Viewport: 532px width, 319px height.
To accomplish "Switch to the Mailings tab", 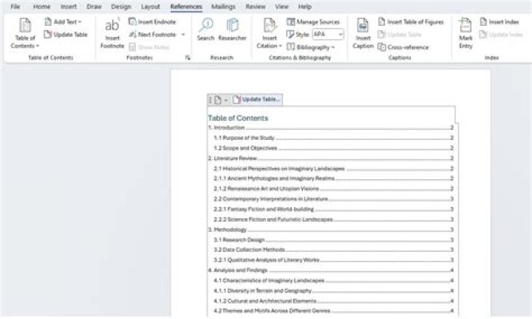I will coord(223,7).
